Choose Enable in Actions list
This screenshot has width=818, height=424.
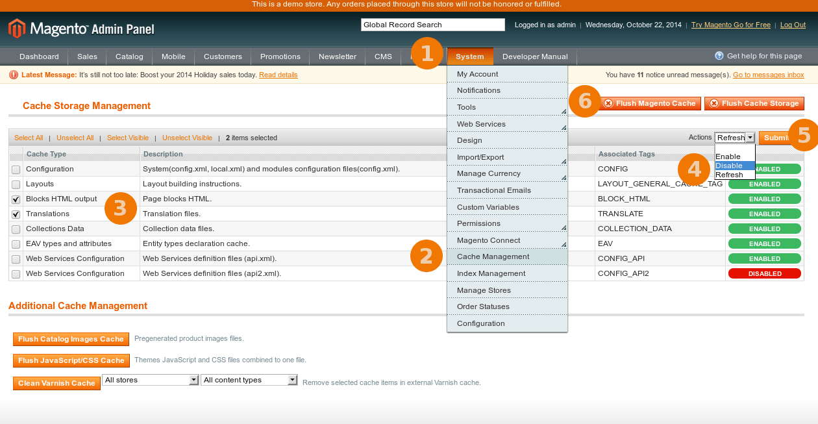pyautogui.click(x=735, y=156)
